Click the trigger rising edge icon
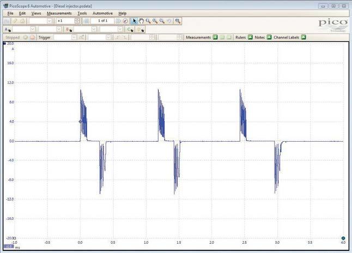The width and height of the screenshot is (352, 253). [x=117, y=37]
